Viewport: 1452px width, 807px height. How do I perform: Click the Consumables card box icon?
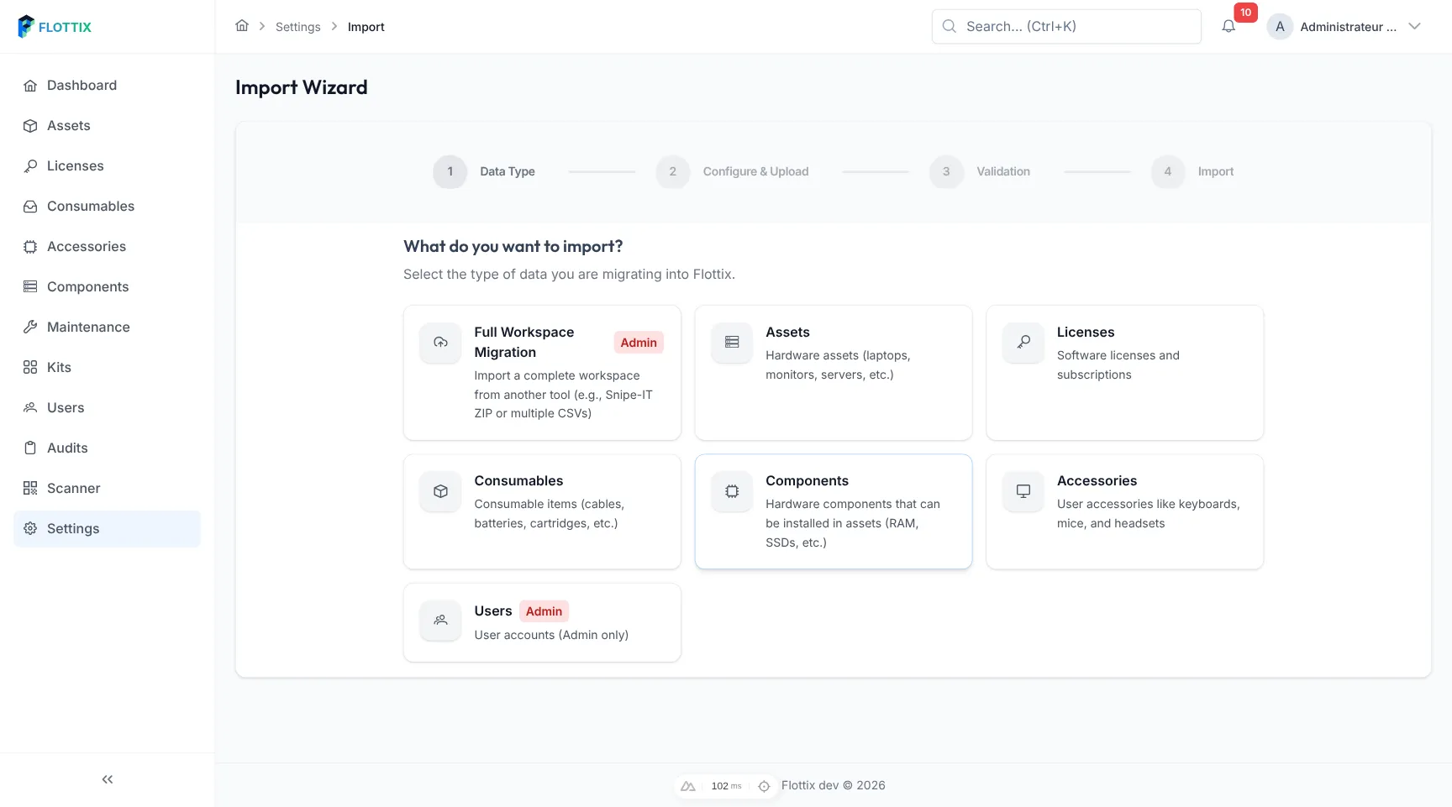pyautogui.click(x=440, y=491)
